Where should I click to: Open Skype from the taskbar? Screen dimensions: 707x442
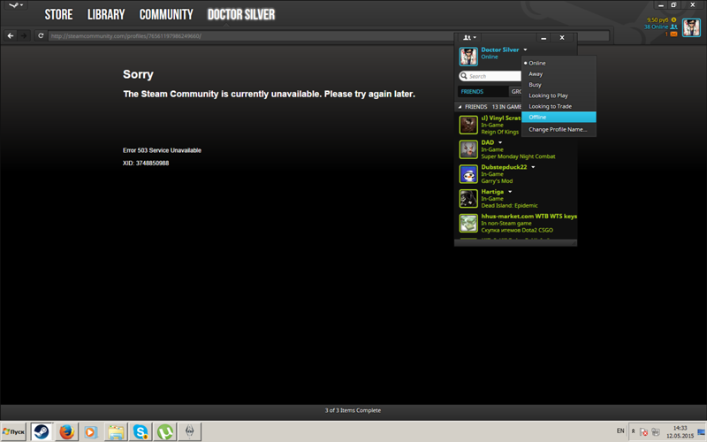point(141,431)
